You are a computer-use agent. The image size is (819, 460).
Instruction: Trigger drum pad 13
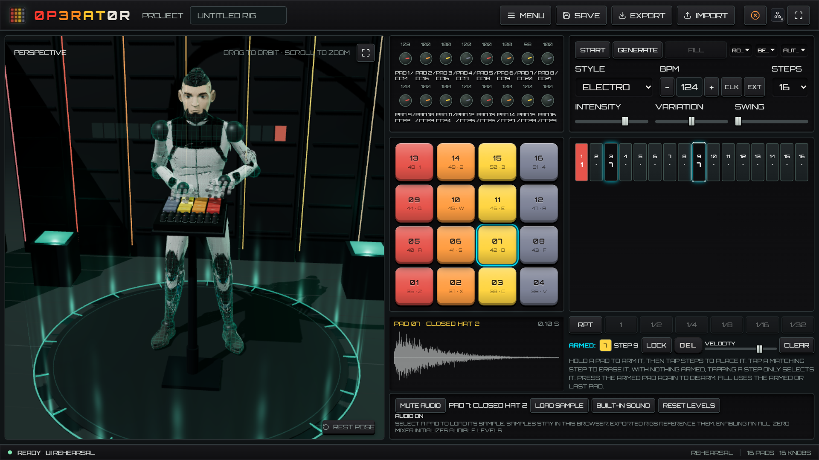coord(414,162)
